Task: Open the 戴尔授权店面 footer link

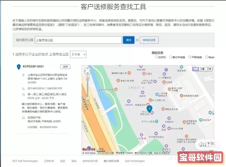Action: 111,161
